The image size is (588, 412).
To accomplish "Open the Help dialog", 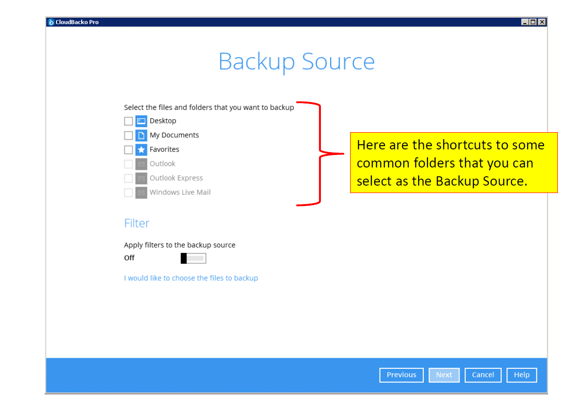I will coord(522,375).
